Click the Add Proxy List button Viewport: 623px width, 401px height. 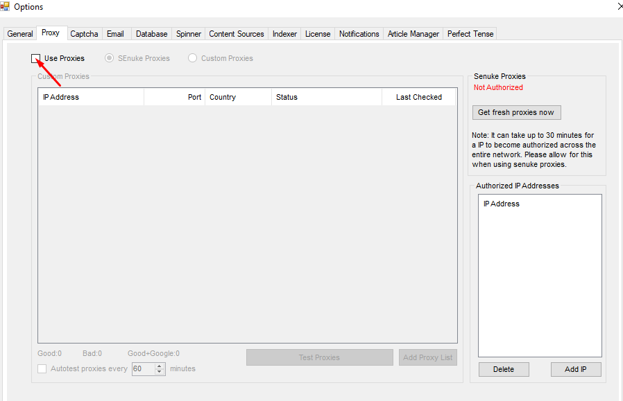point(428,357)
